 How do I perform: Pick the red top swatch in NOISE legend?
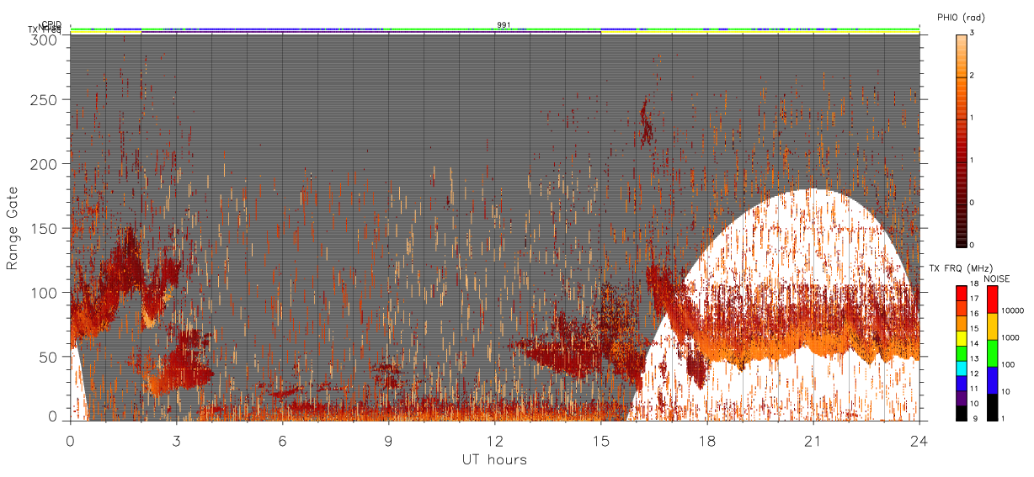(x=993, y=299)
